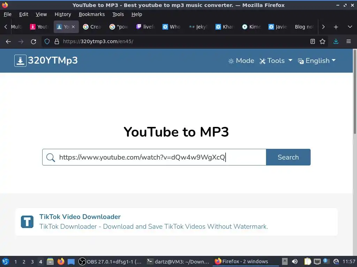Click the magnifier icon in search box
The image size is (357, 267).
(51, 157)
